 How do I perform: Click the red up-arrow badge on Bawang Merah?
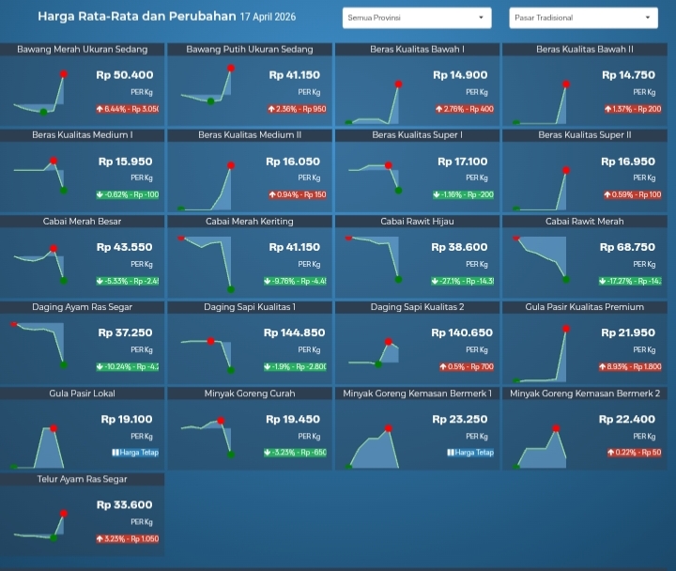(127, 109)
